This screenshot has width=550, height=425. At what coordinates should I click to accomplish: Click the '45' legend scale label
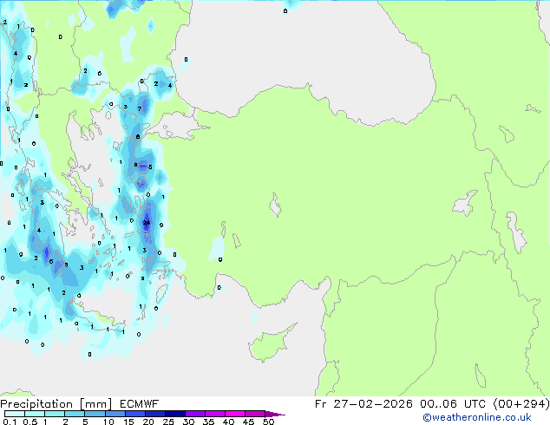point(248,422)
